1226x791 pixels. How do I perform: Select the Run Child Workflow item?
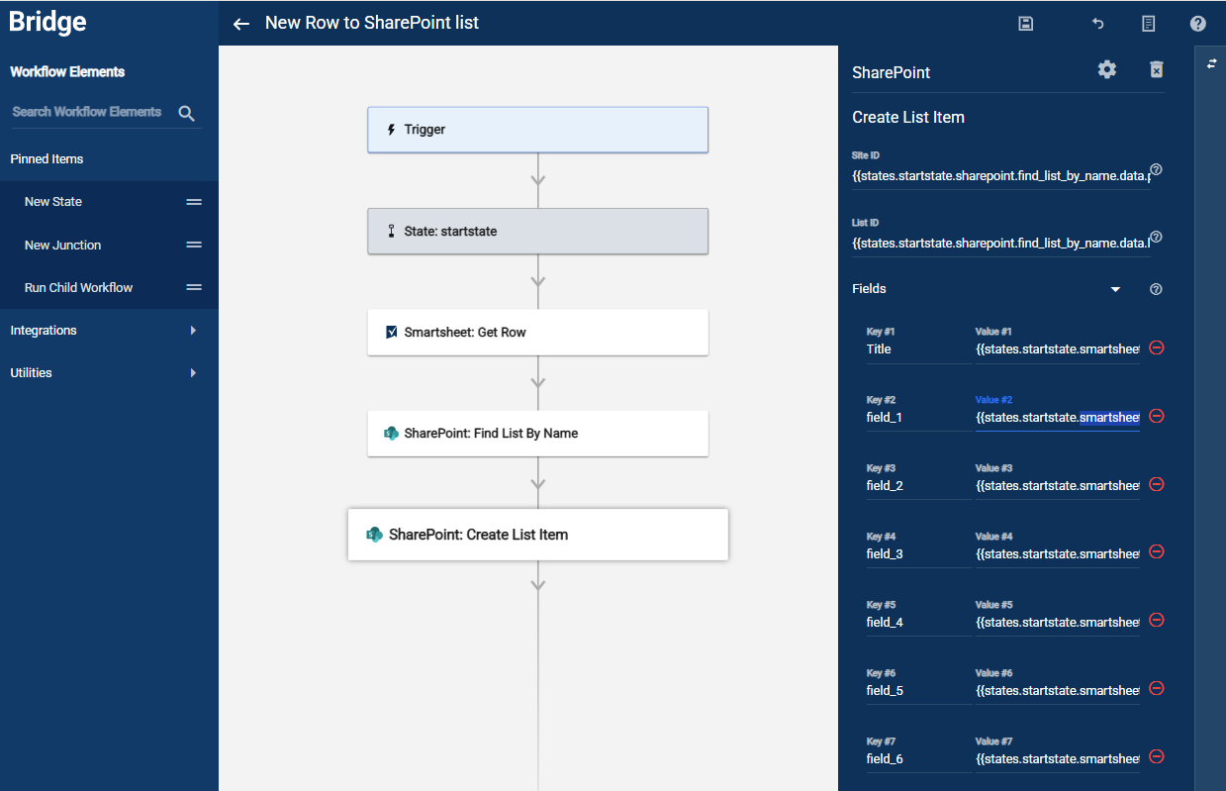pyautogui.click(x=79, y=288)
